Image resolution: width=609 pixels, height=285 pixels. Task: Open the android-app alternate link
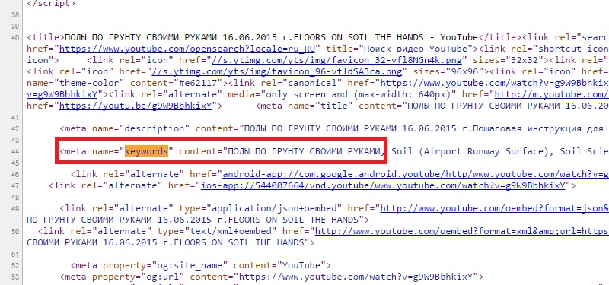coord(416,174)
